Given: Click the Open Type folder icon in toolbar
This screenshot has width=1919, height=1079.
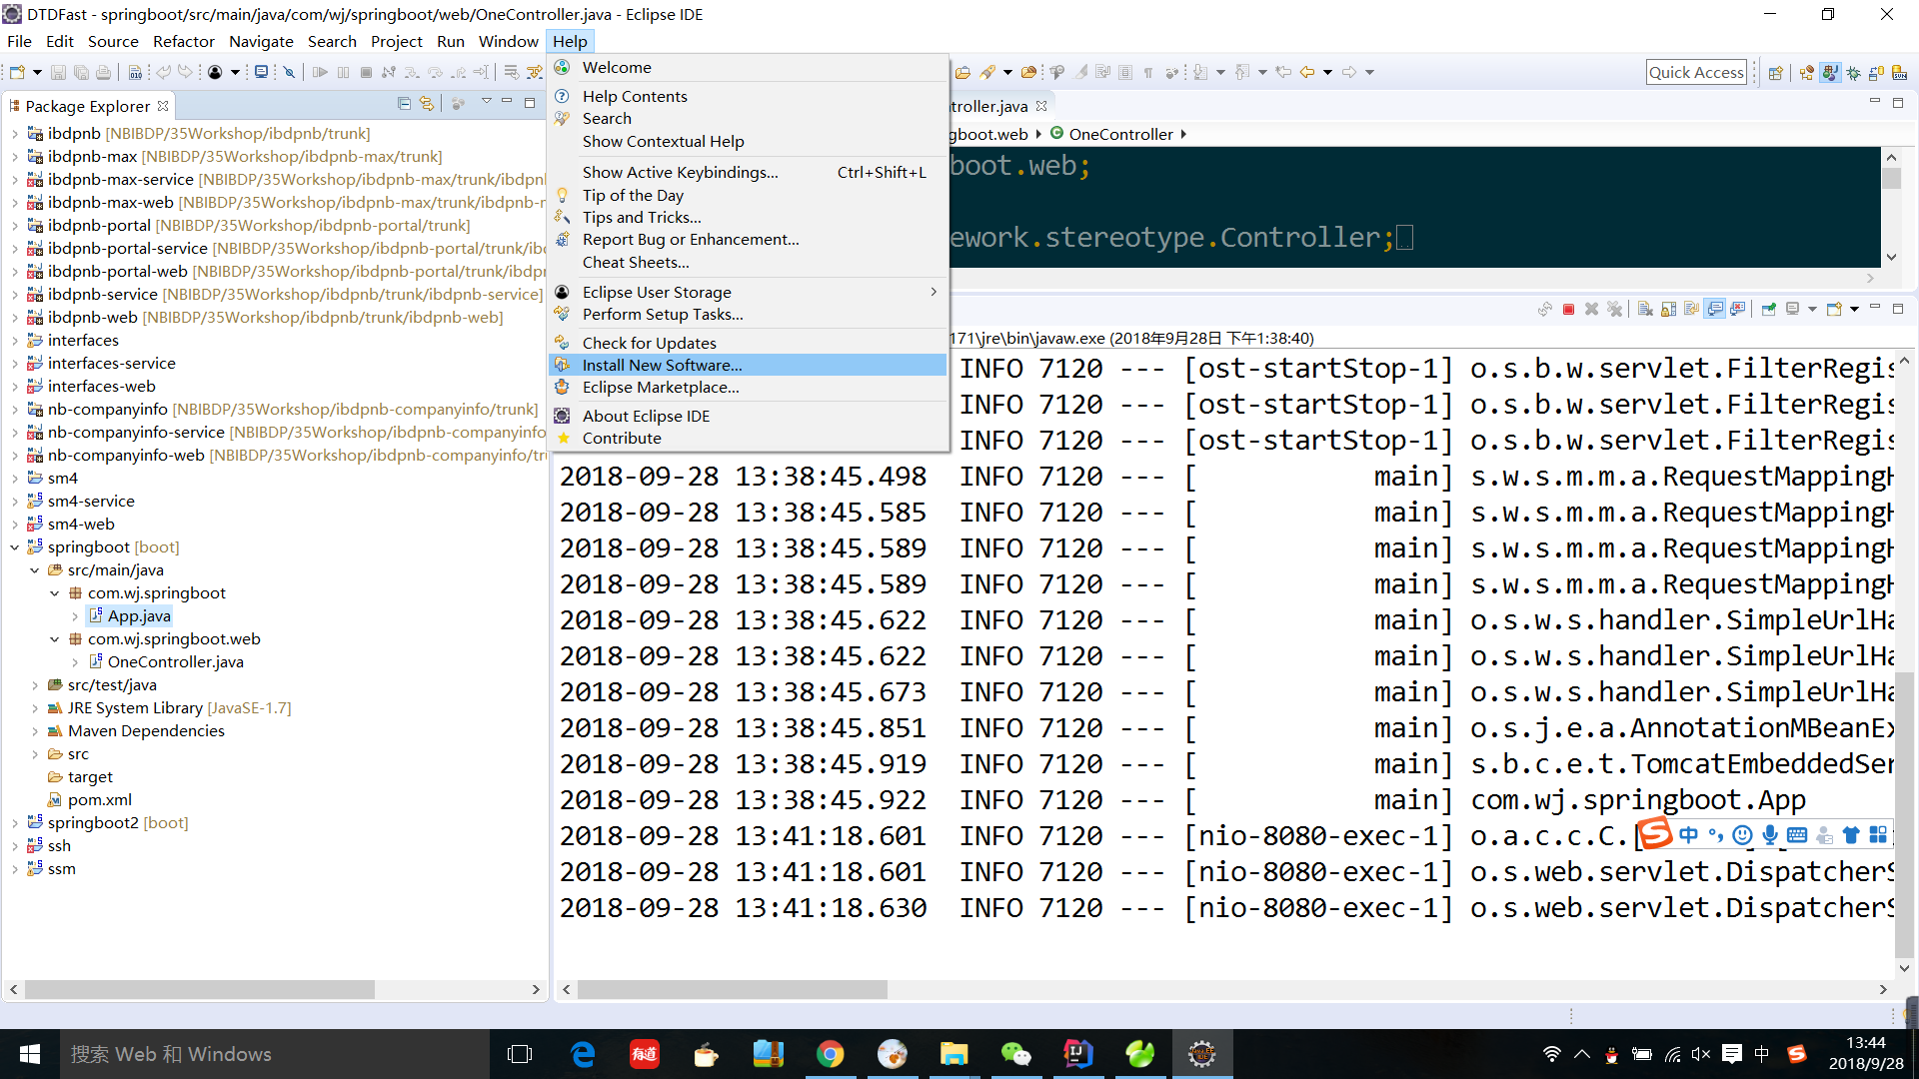Looking at the screenshot, I should pyautogui.click(x=962, y=72).
